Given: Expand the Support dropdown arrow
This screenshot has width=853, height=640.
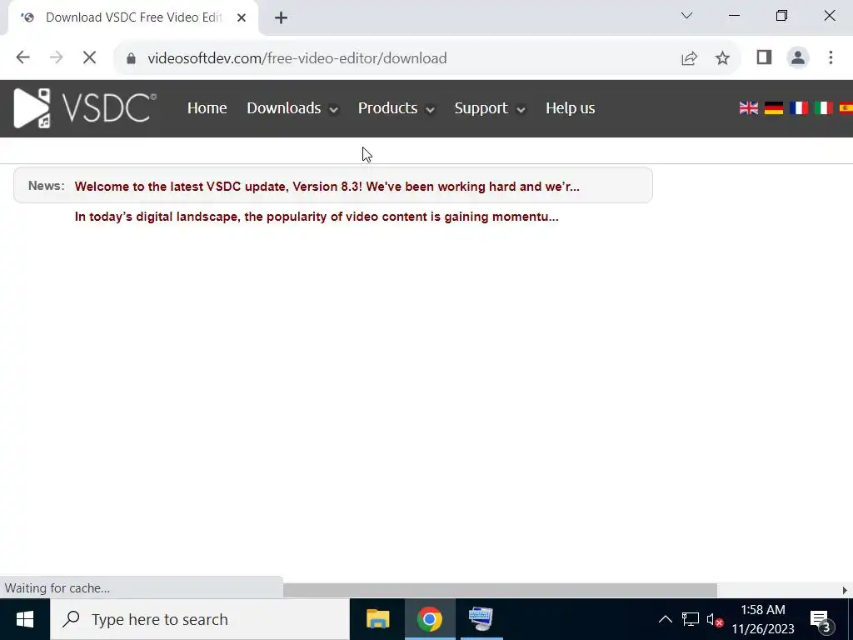Looking at the screenshot, I should click(x=521, y=109).
